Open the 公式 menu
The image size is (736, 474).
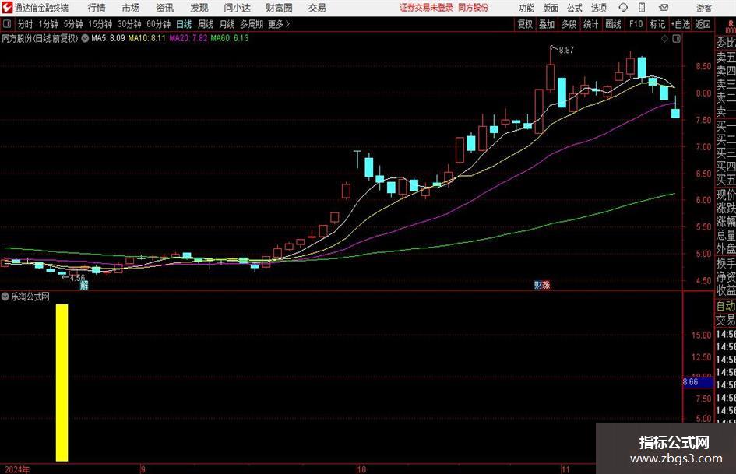click(575, 8)
